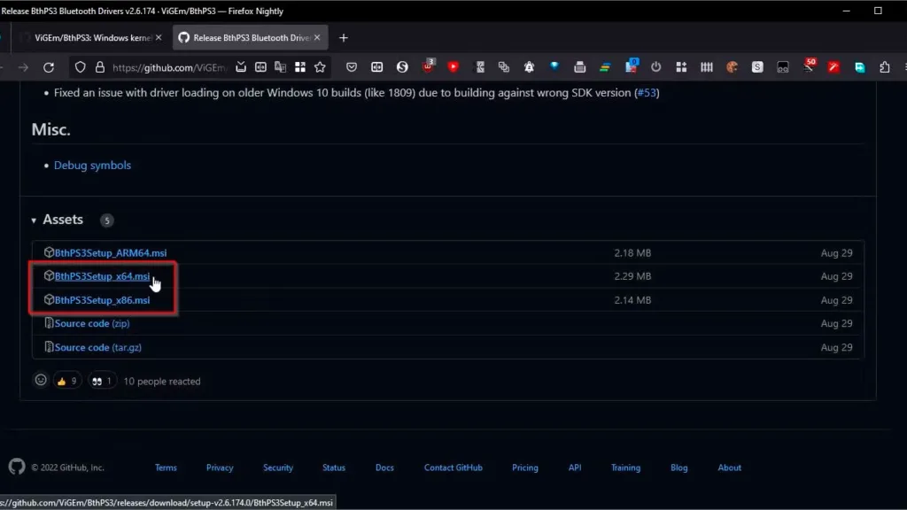
Task: Click the Aug 29 date in Source code (tar.gz) row
Action: tap(836, 347)
